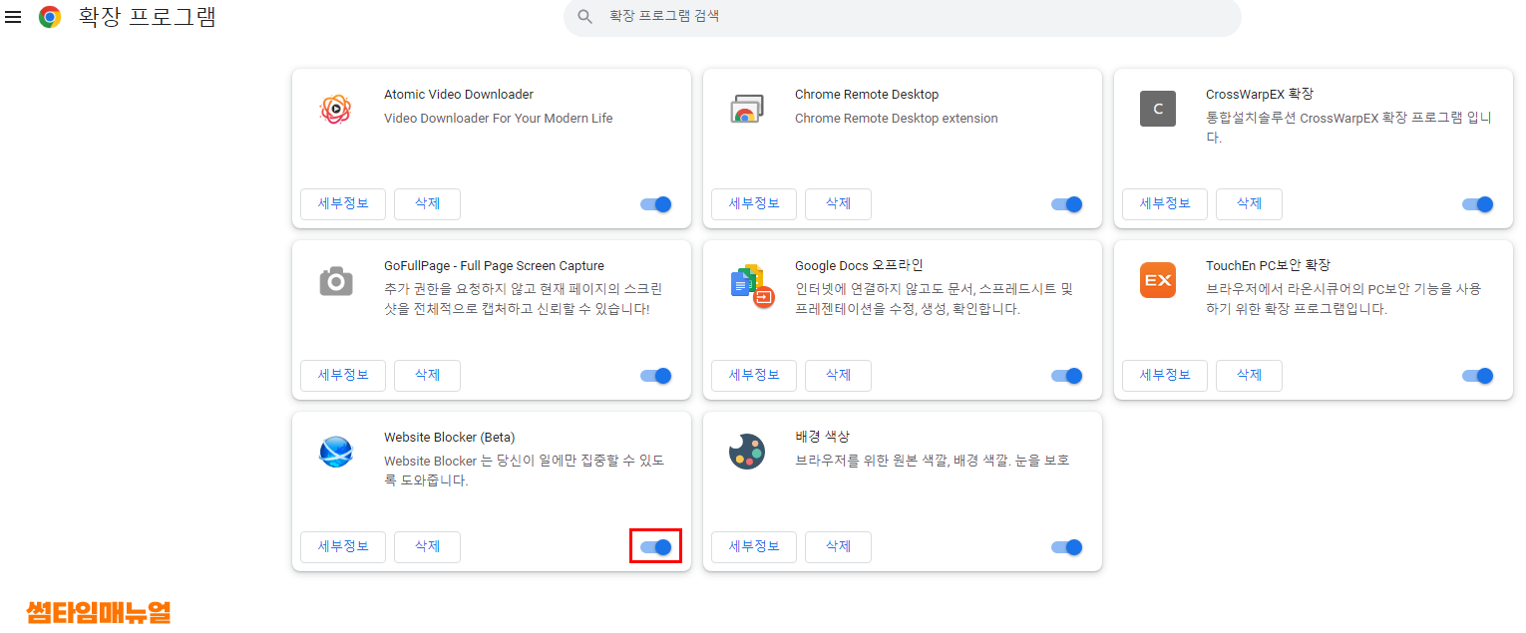The width and height of the screenshot is (1526, 633).
Task: Turn off CrossWarpEX 확장 toggle
Action: pos(1478,204)
